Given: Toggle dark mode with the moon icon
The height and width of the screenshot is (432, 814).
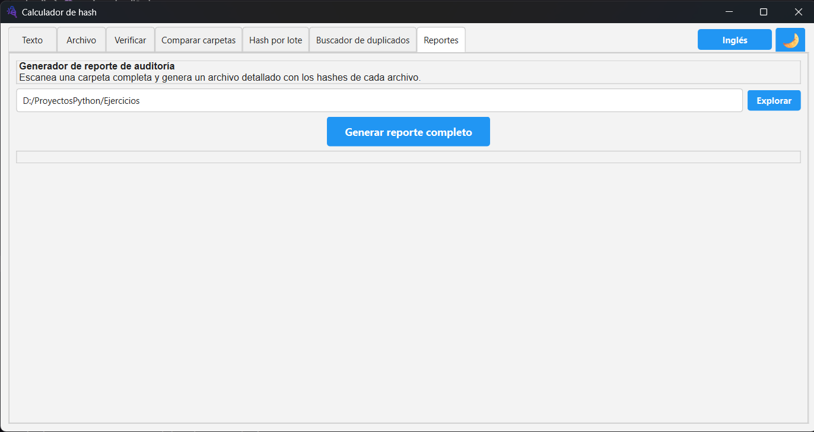Looking at the screenshot, I should pyautogui.click(x=790, y=40).
